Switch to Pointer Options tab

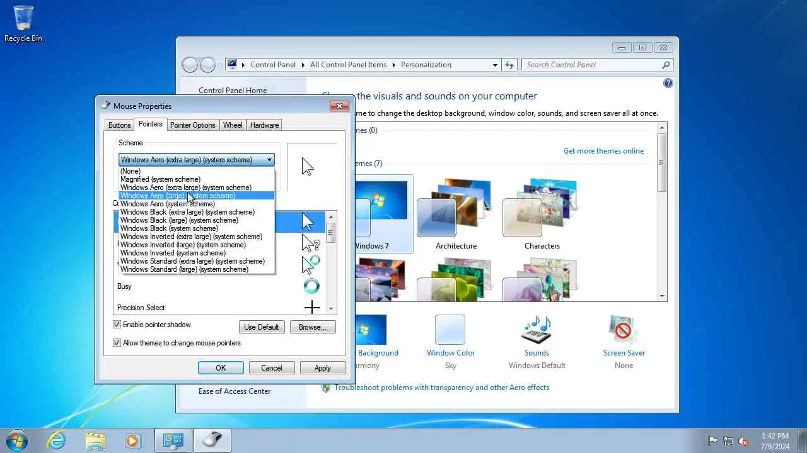(193, 125)
